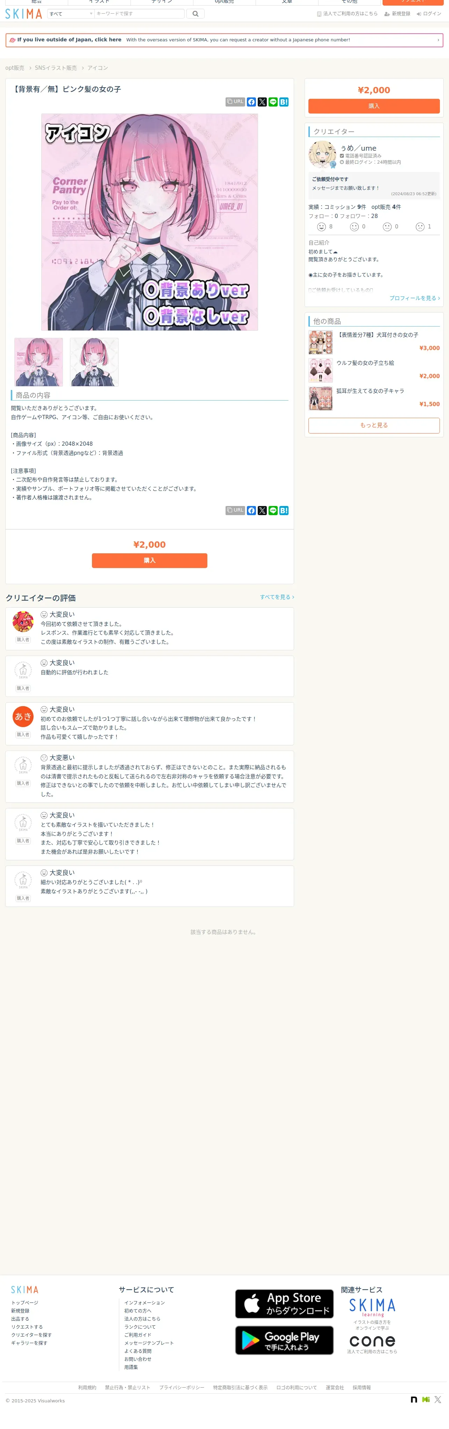Viewport: 449px width, 1429px height.
Task: Click footer SKIMA logo
Action: [x=25, y=1290]
